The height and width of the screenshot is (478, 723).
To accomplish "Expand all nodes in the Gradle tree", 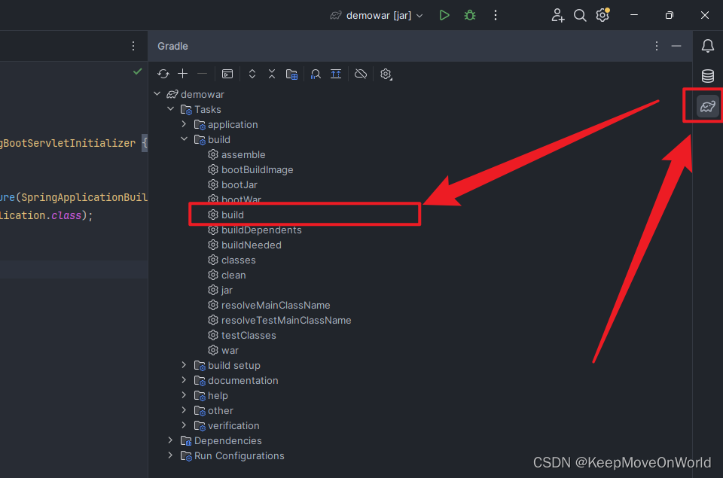I will [252, 74].
